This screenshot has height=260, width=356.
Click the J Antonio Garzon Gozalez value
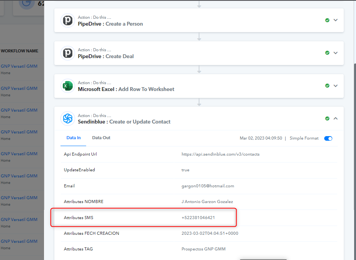(x=207, y=202)
